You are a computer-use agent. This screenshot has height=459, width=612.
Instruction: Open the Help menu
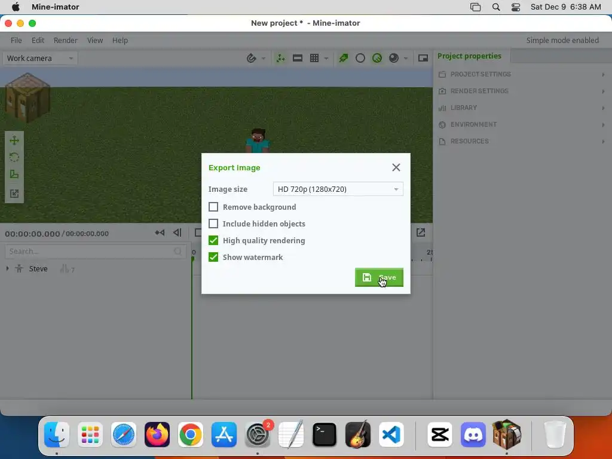coord(120,40)
